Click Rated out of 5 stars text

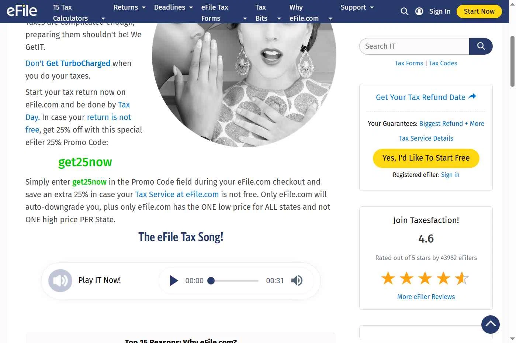(426, 258)
